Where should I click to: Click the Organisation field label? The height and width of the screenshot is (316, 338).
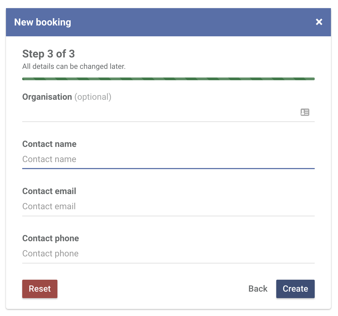coord(47,97)
